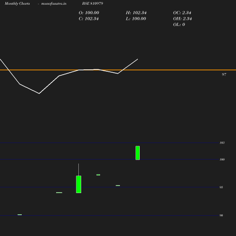Select the small candle just above the 90 line
The height and width of the screenshot is (236, 236).
[20, 215]
